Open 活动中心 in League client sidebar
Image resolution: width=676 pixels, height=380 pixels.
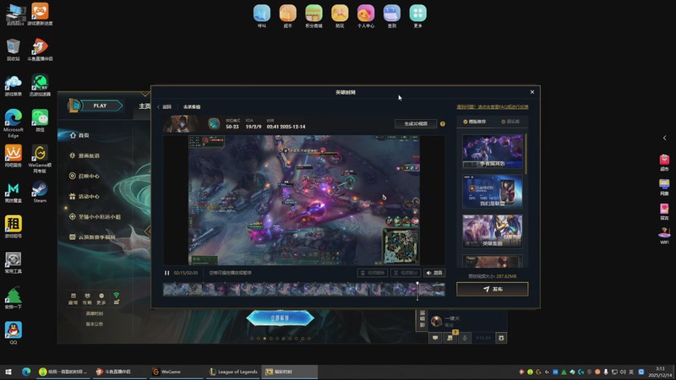tap(84, 197)
